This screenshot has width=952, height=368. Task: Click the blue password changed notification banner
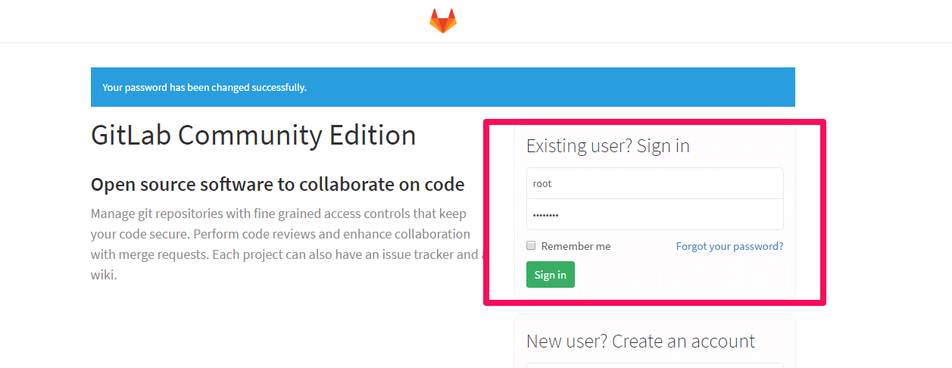442,87
